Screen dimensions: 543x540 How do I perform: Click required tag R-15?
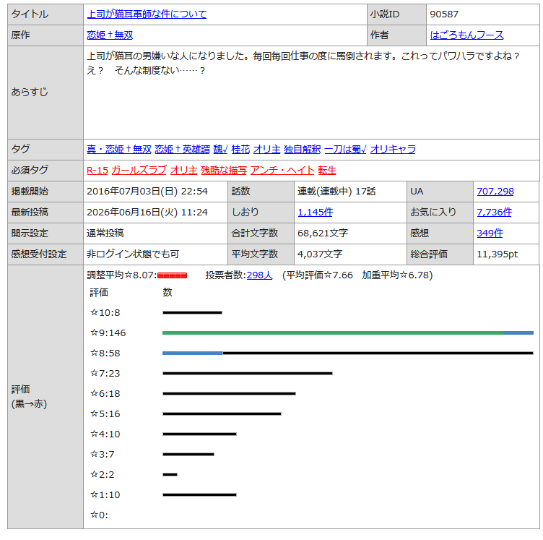(97, 170)
